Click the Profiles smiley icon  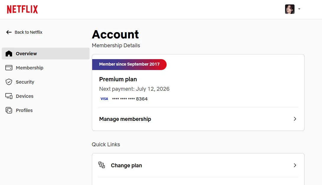pyautogui.click(x=9, y=110)
